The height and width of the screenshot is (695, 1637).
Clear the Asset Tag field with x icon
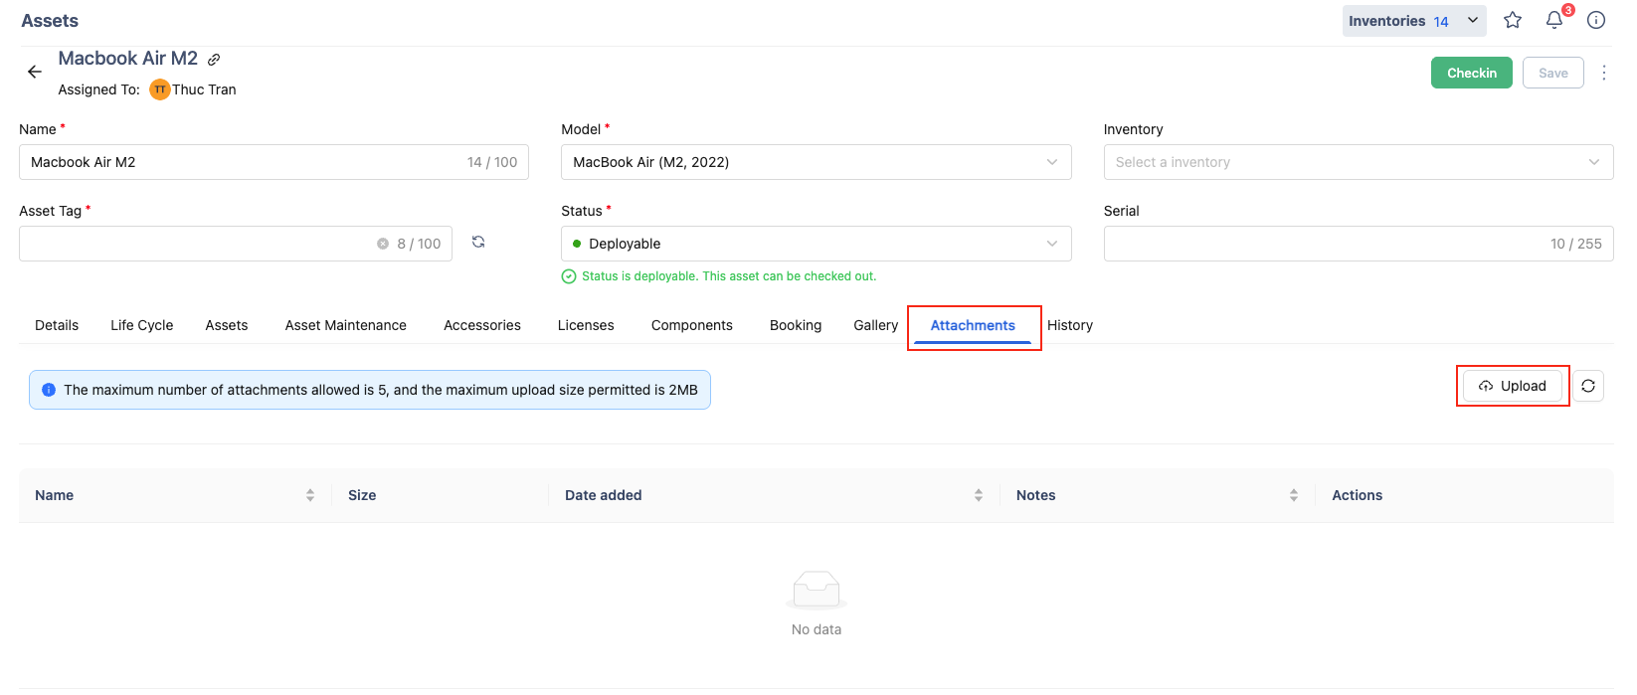click(x=383, y=244)
